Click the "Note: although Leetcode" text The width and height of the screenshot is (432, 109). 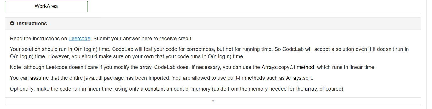[x=38, y=68]
